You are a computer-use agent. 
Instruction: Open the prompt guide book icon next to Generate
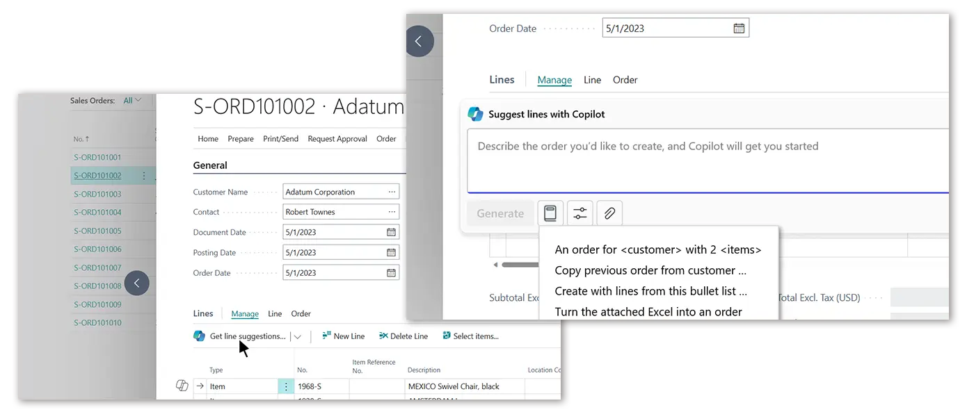(550, 213)
